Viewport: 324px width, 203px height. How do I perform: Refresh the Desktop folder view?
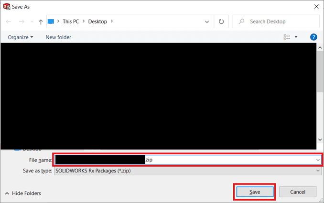221,21
